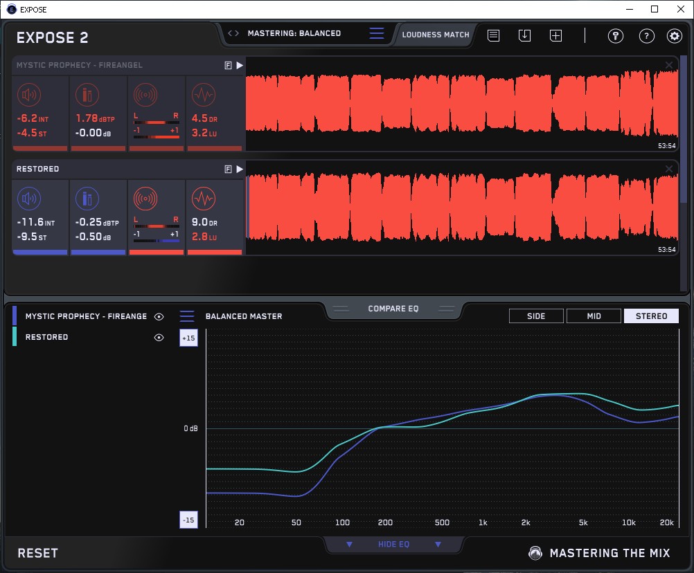Click dynamic range waveform icon on Fireangel track
694x573 pixels.
[203, 95]
